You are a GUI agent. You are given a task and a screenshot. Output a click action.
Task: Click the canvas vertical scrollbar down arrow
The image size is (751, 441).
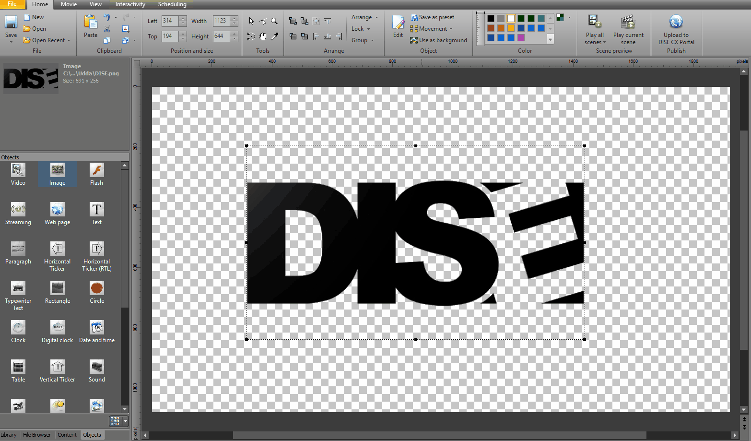[x=744, y=410]
